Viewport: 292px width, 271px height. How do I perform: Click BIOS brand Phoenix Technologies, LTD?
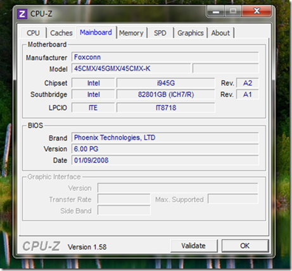coord(165,137)
